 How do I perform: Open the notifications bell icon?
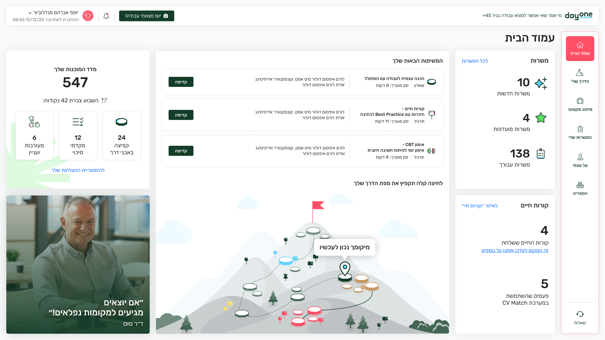pos(106,16)
